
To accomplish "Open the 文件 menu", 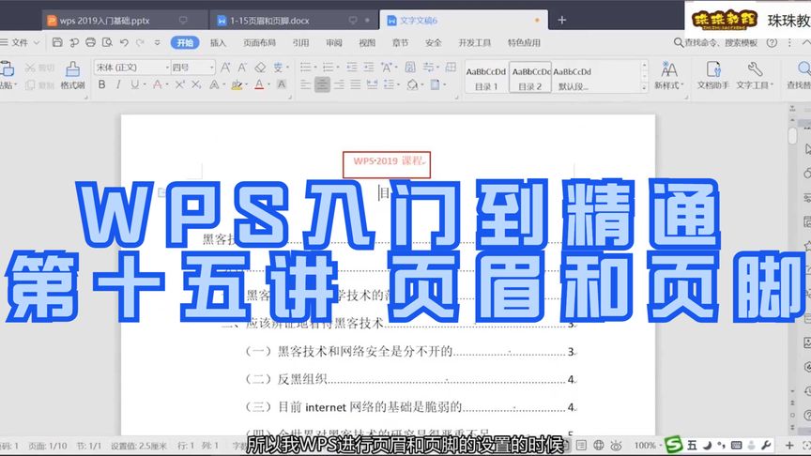I will pos(19,42).
